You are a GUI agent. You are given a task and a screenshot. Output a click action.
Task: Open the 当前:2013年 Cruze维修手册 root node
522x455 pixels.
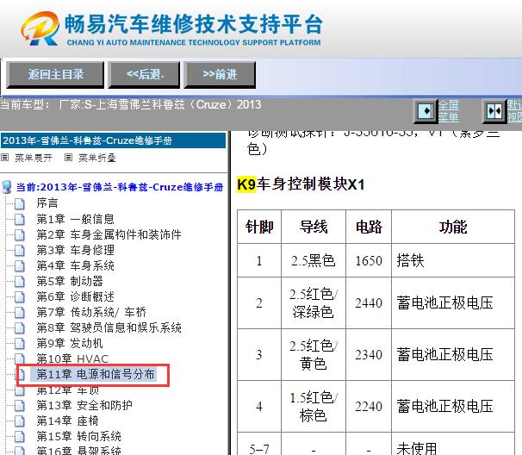120,187
